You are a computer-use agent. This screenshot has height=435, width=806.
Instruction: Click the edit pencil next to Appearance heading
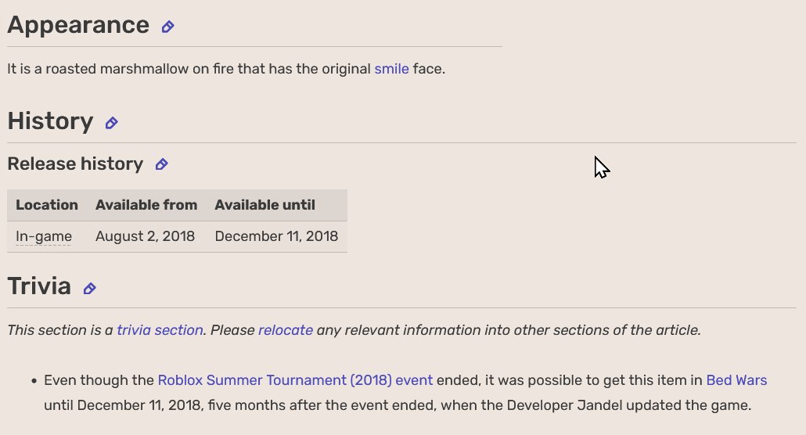coord(167,27)
